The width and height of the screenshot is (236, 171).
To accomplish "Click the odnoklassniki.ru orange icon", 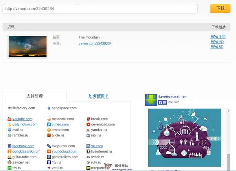I will pyautogui.click(x=9, y=151).
